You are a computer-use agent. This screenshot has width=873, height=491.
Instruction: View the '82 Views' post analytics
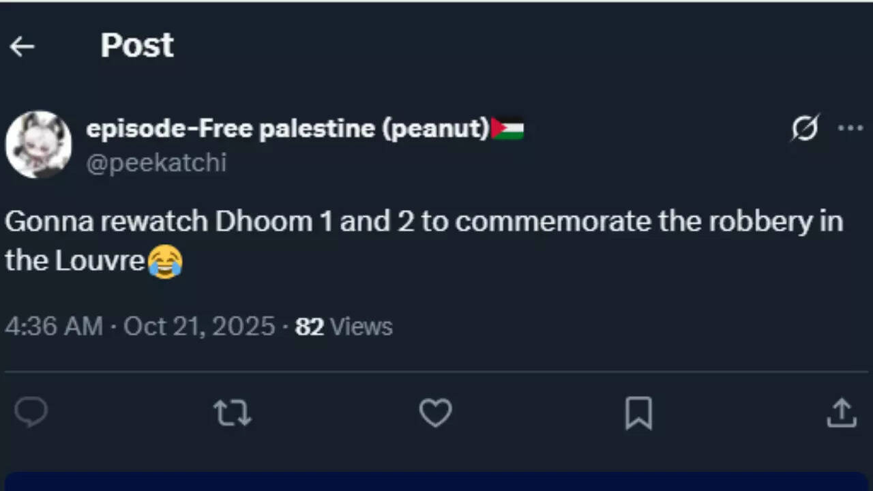pyautogui.click(x=344, y=327)
